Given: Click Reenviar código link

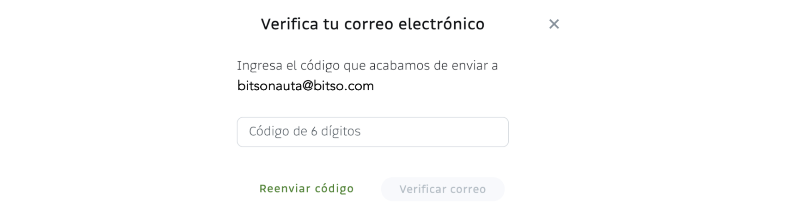Looking at the screenshot, I should [306, 189].
